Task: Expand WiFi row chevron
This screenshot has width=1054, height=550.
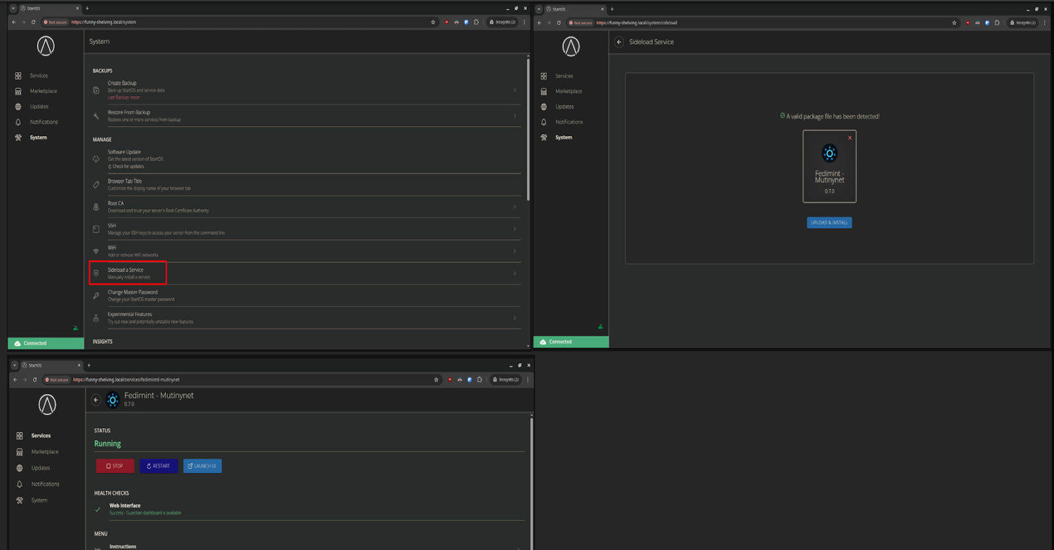Action: click(514, 251)
